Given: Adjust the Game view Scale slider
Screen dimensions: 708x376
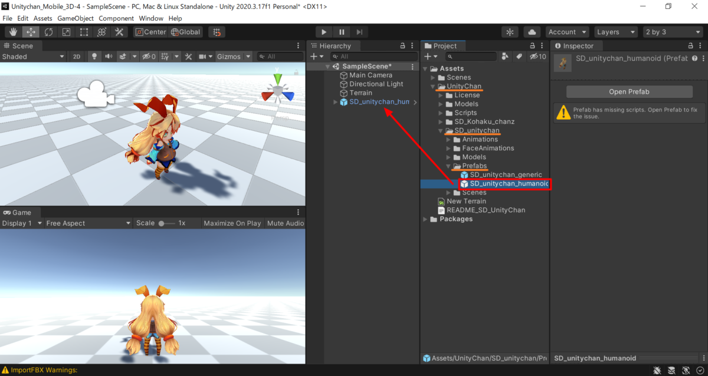Looking at the screenshot, I should pos(167,223).
